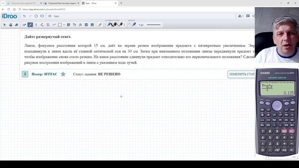Click the task number 8FFFAC text
The width and height of the screenshot is (299, 168).
(x=51, y=74)
